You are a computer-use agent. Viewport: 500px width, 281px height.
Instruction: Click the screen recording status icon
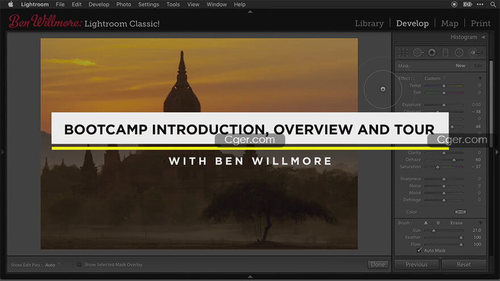pyautogui.click(x=454, y=5)
